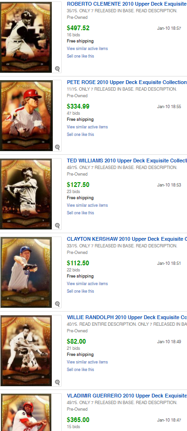View similar active items for Ted Williams
Image resolution: width=187 pixels, height=431 pixels.
87,205
